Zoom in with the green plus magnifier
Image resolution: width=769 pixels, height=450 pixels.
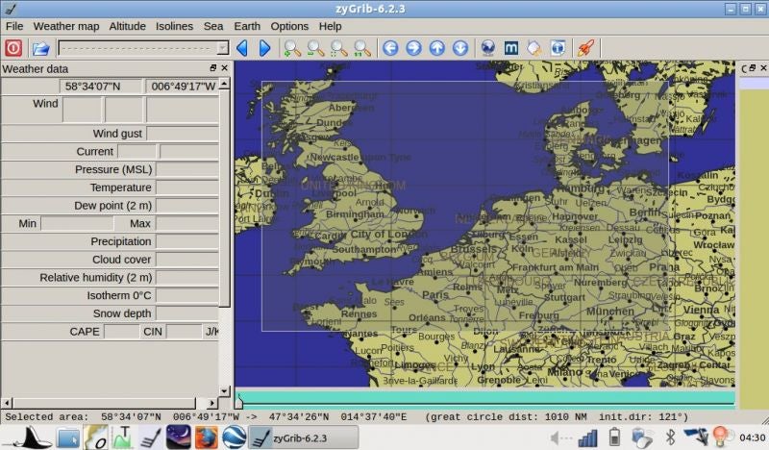[x=292, y=48]
